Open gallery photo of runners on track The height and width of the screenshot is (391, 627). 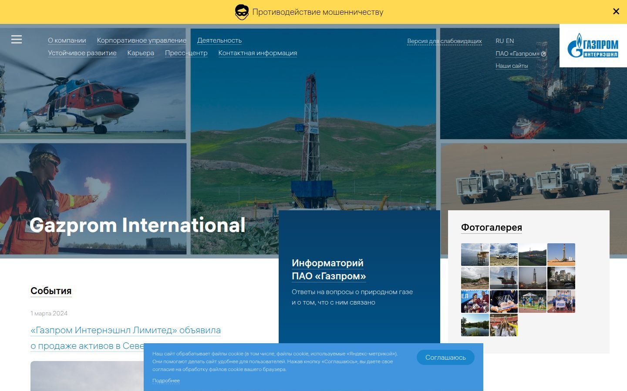[x=533, y=302]
